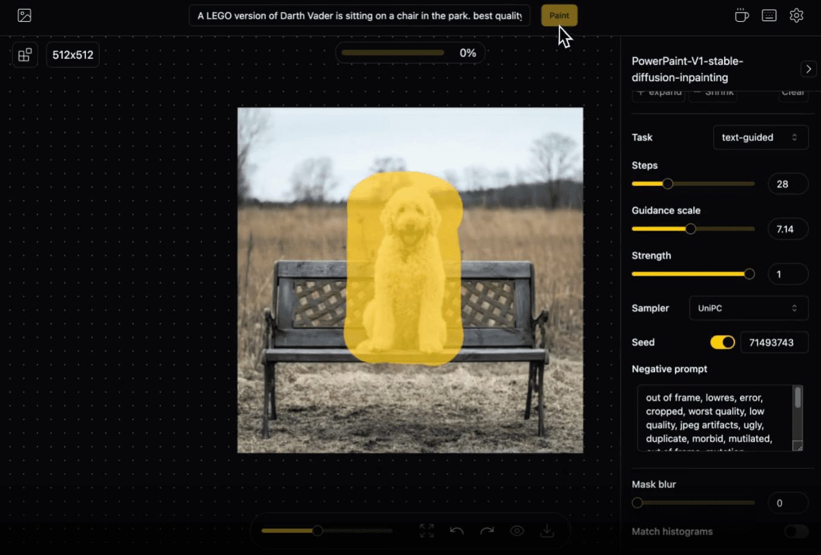Click the 512x512 image size button
The height and width of the screenshot is (555, 821).
tap(73, 55)
